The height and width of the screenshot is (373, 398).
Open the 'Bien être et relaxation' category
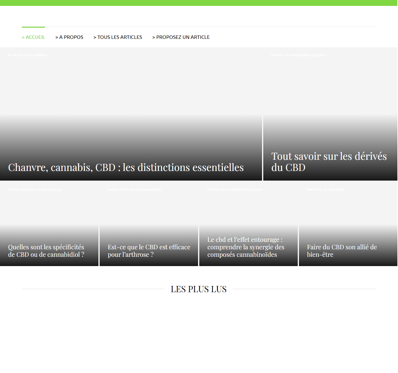(325, 190)
